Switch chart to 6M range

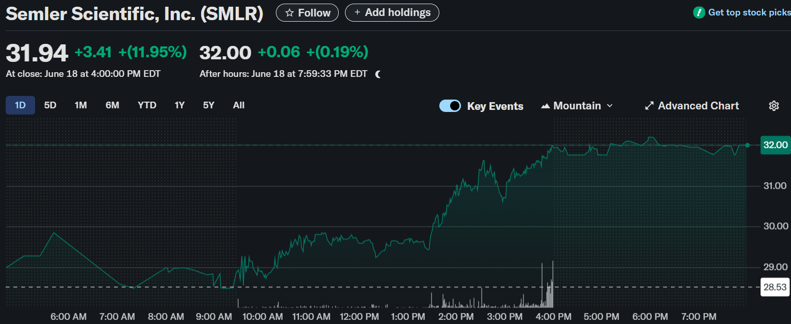click(x=112, y=105)
